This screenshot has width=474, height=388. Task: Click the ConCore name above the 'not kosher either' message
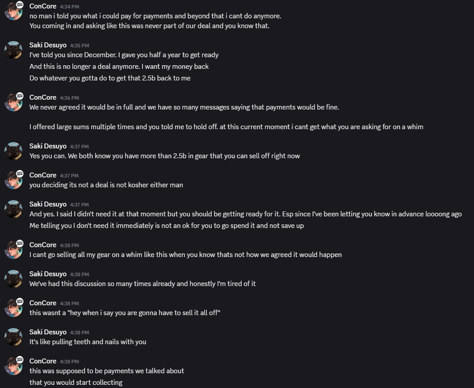click(x=42, y=175)
